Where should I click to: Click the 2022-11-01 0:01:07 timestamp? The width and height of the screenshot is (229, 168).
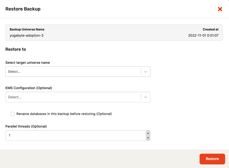pyautogui.click(x=203, y=36)
